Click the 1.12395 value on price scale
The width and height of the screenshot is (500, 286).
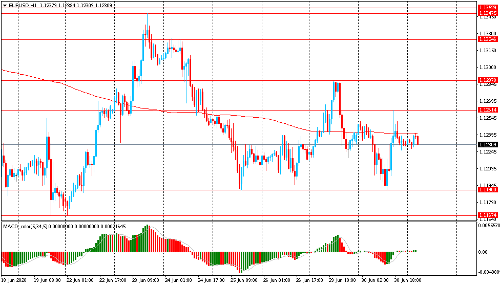488,135
